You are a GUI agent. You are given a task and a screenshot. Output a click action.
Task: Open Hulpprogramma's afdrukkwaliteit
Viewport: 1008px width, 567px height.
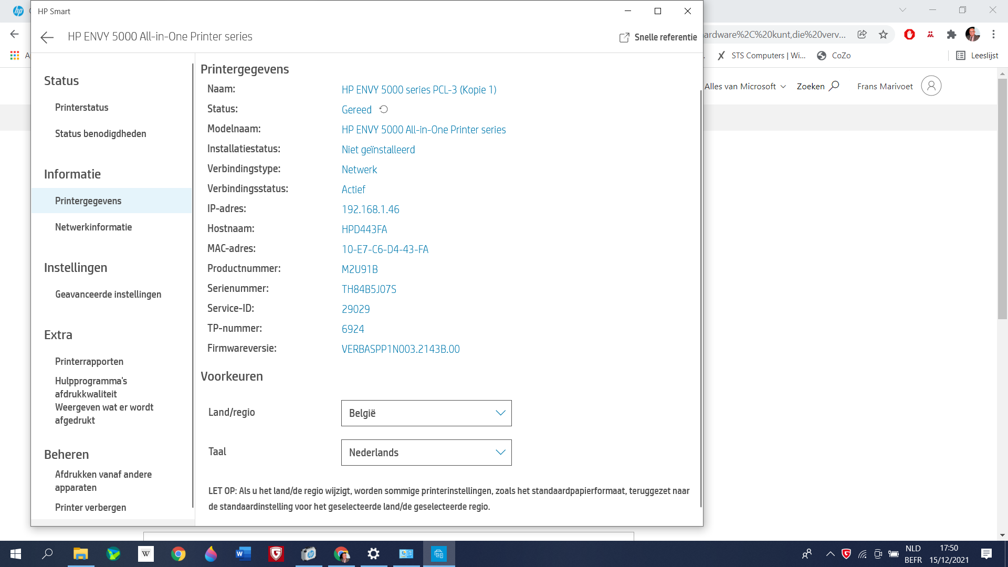[x=91, y=387]
